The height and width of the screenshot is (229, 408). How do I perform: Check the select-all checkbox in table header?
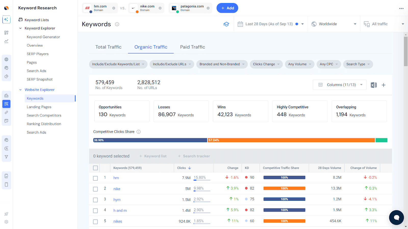[95, 168]
